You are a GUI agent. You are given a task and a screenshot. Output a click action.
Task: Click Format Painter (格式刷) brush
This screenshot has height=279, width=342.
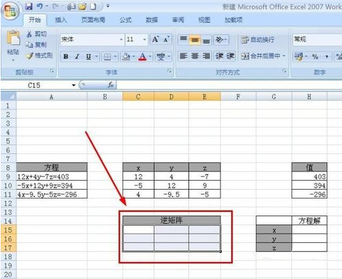(x=29, y=56)
